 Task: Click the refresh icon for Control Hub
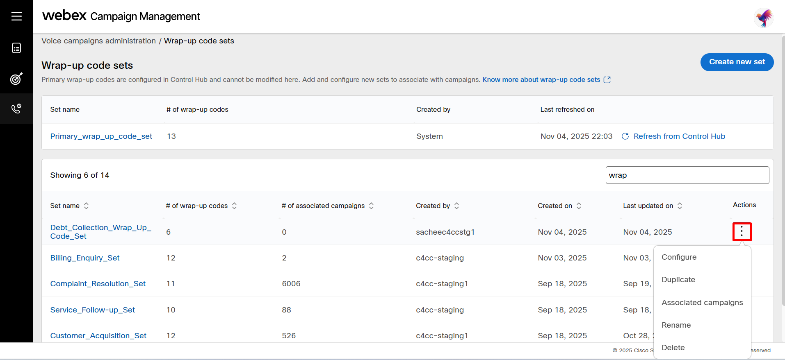click(625, 136)
